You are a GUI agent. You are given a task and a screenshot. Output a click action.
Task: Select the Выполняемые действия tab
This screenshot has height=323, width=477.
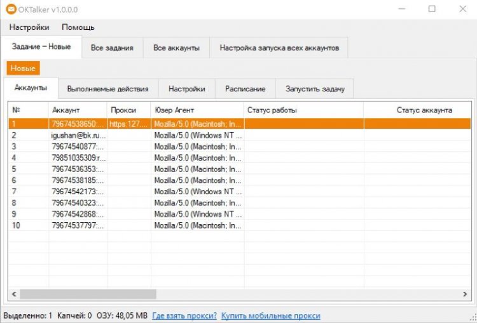(x=107, y=89)
